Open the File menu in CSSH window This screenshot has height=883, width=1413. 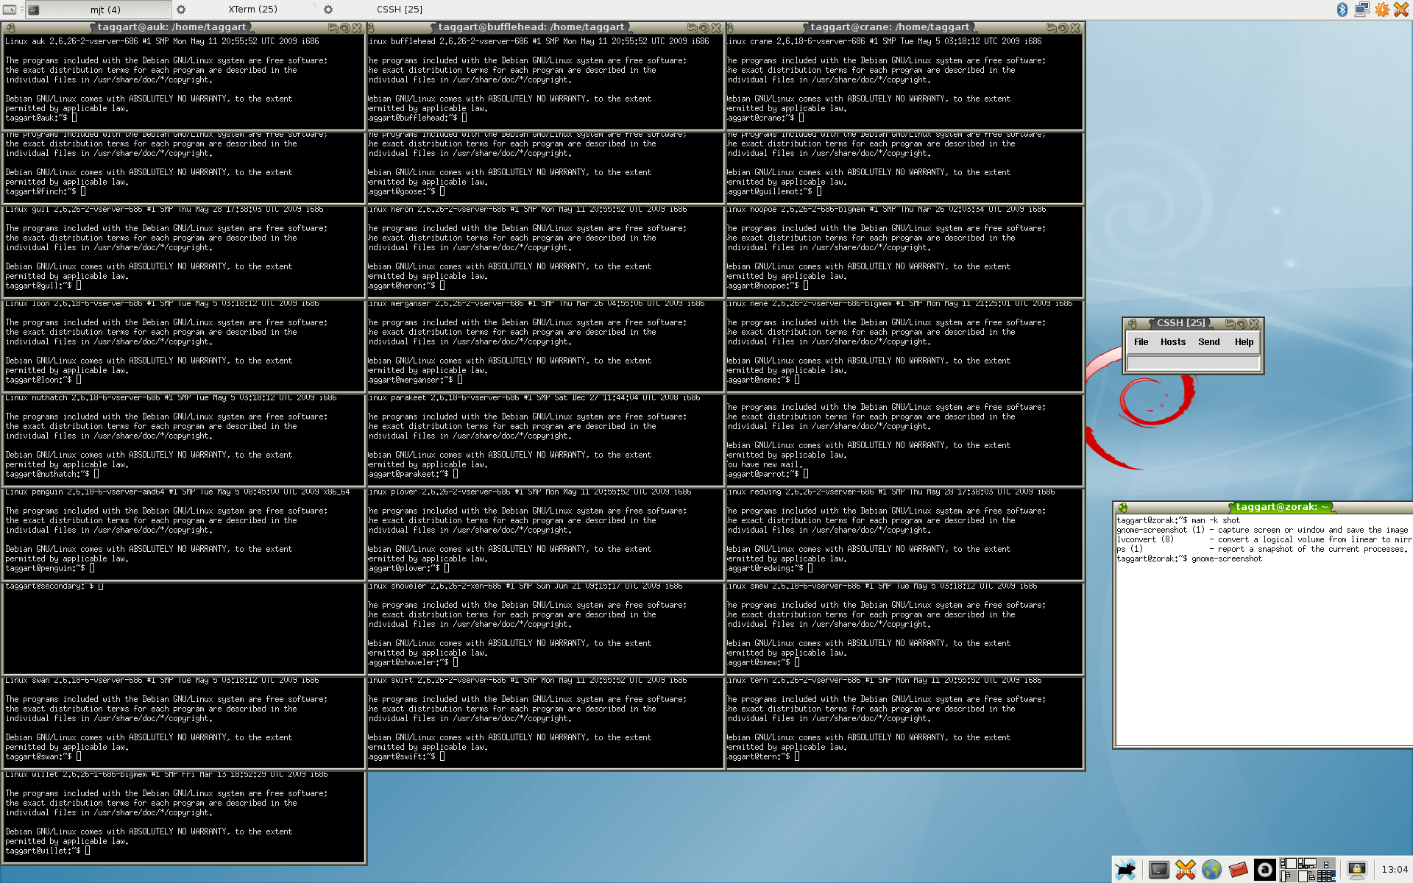(x=1141, y=342)
